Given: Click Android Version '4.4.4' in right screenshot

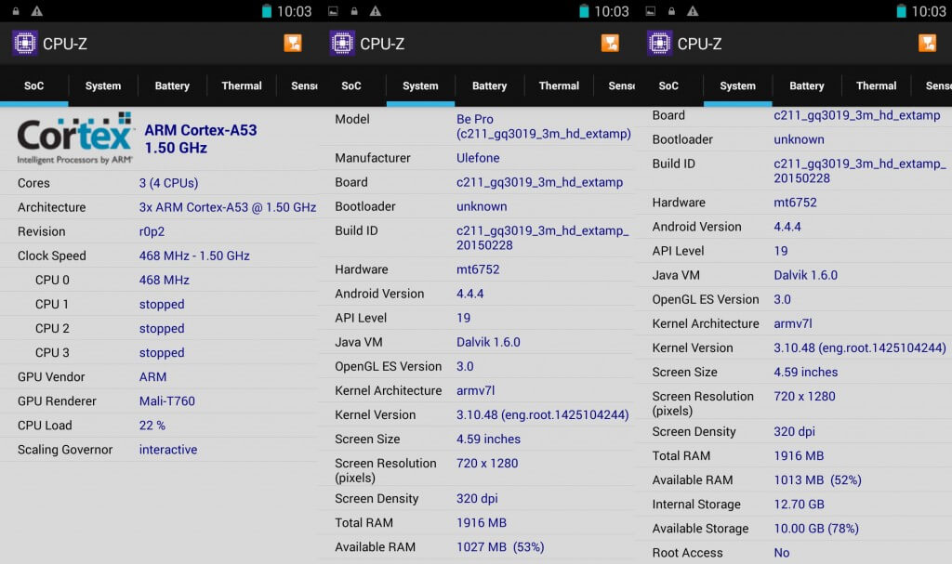Looking at the screenshot, I should [787, 227].
